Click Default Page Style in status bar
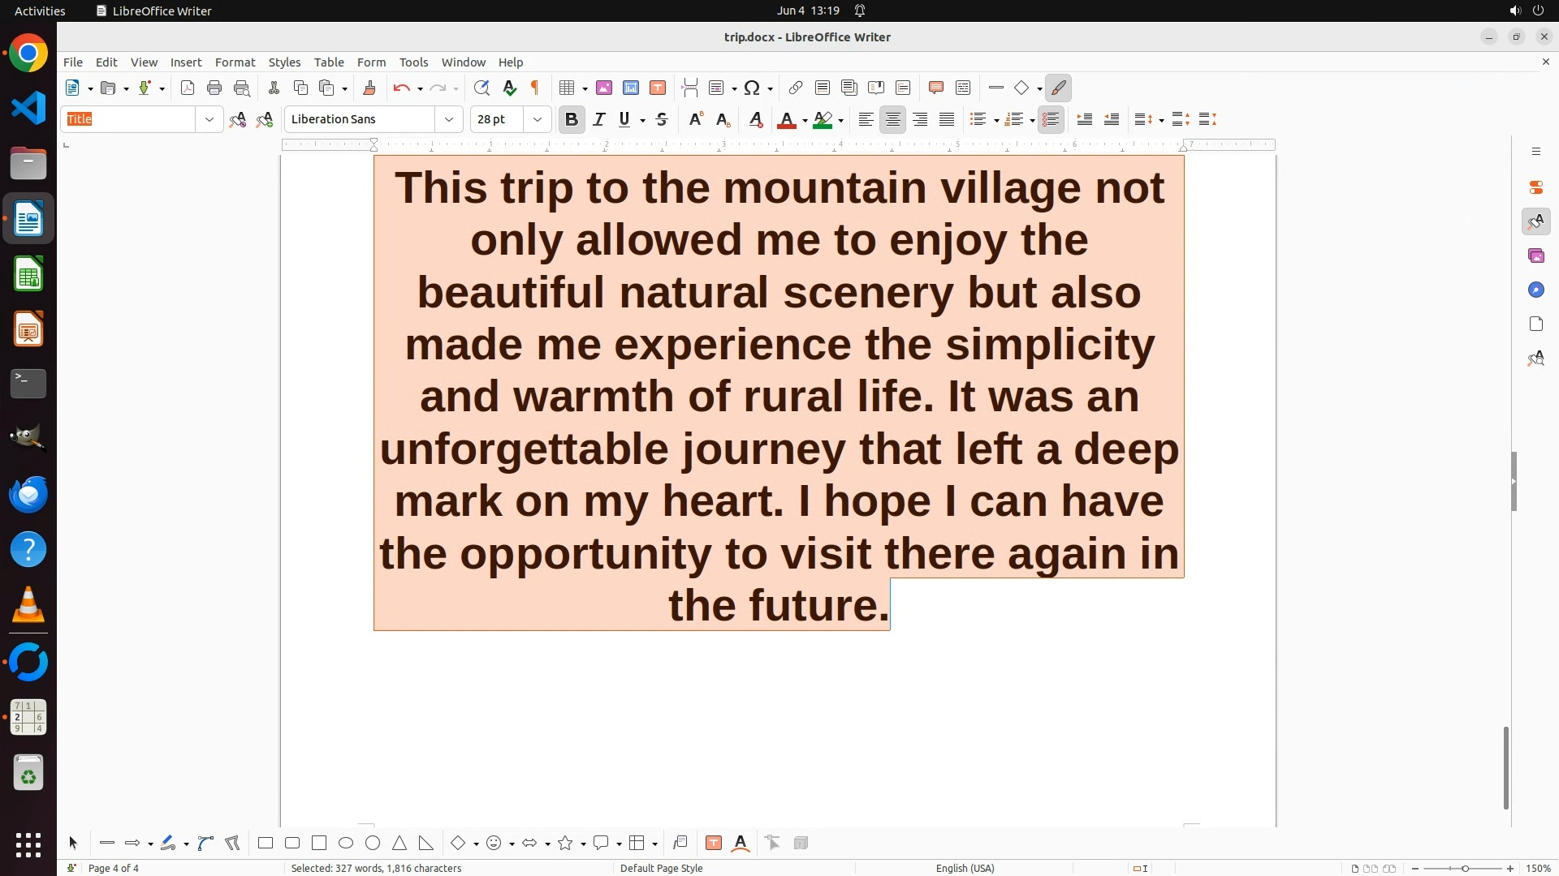The width and height of the screenshot is (1559, 876). 661,869
